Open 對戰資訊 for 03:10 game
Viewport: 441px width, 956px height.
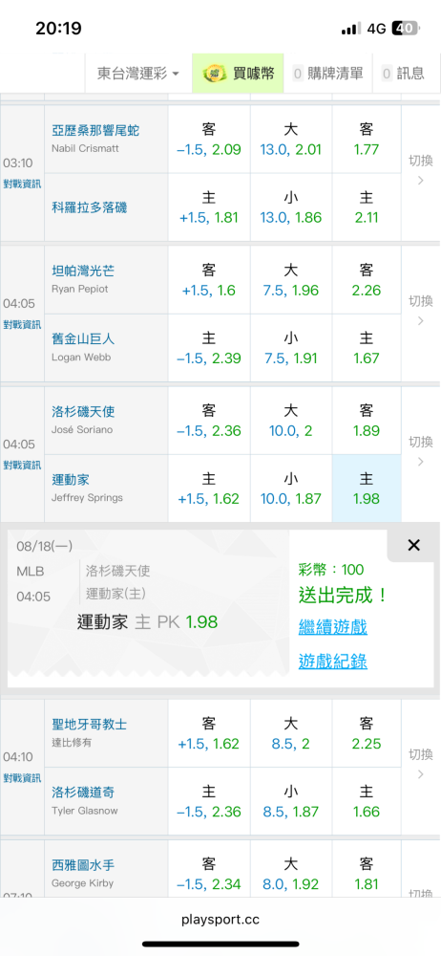point(22,185)
